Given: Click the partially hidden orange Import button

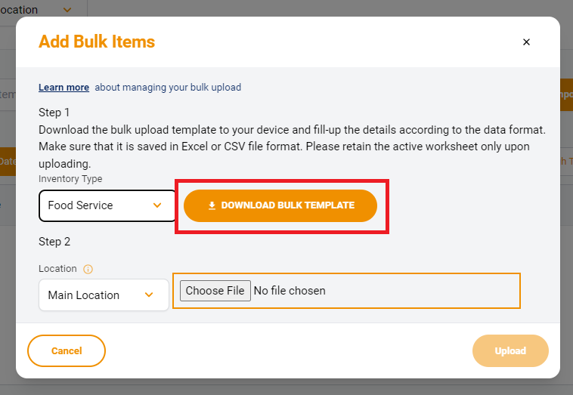Looking at the screenshot, I should pyautogui.click(x=566, y=94).
